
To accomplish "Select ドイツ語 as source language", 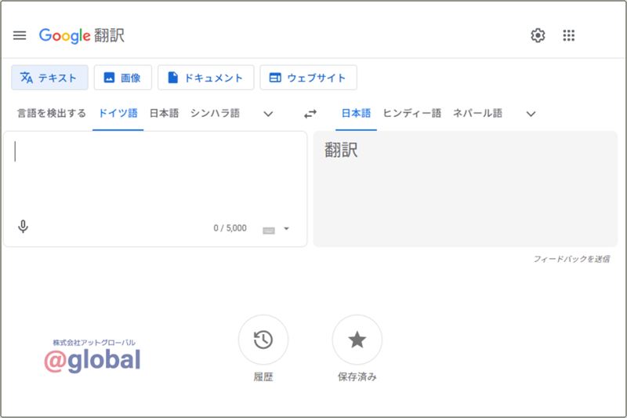I will (x=118, y=114).
